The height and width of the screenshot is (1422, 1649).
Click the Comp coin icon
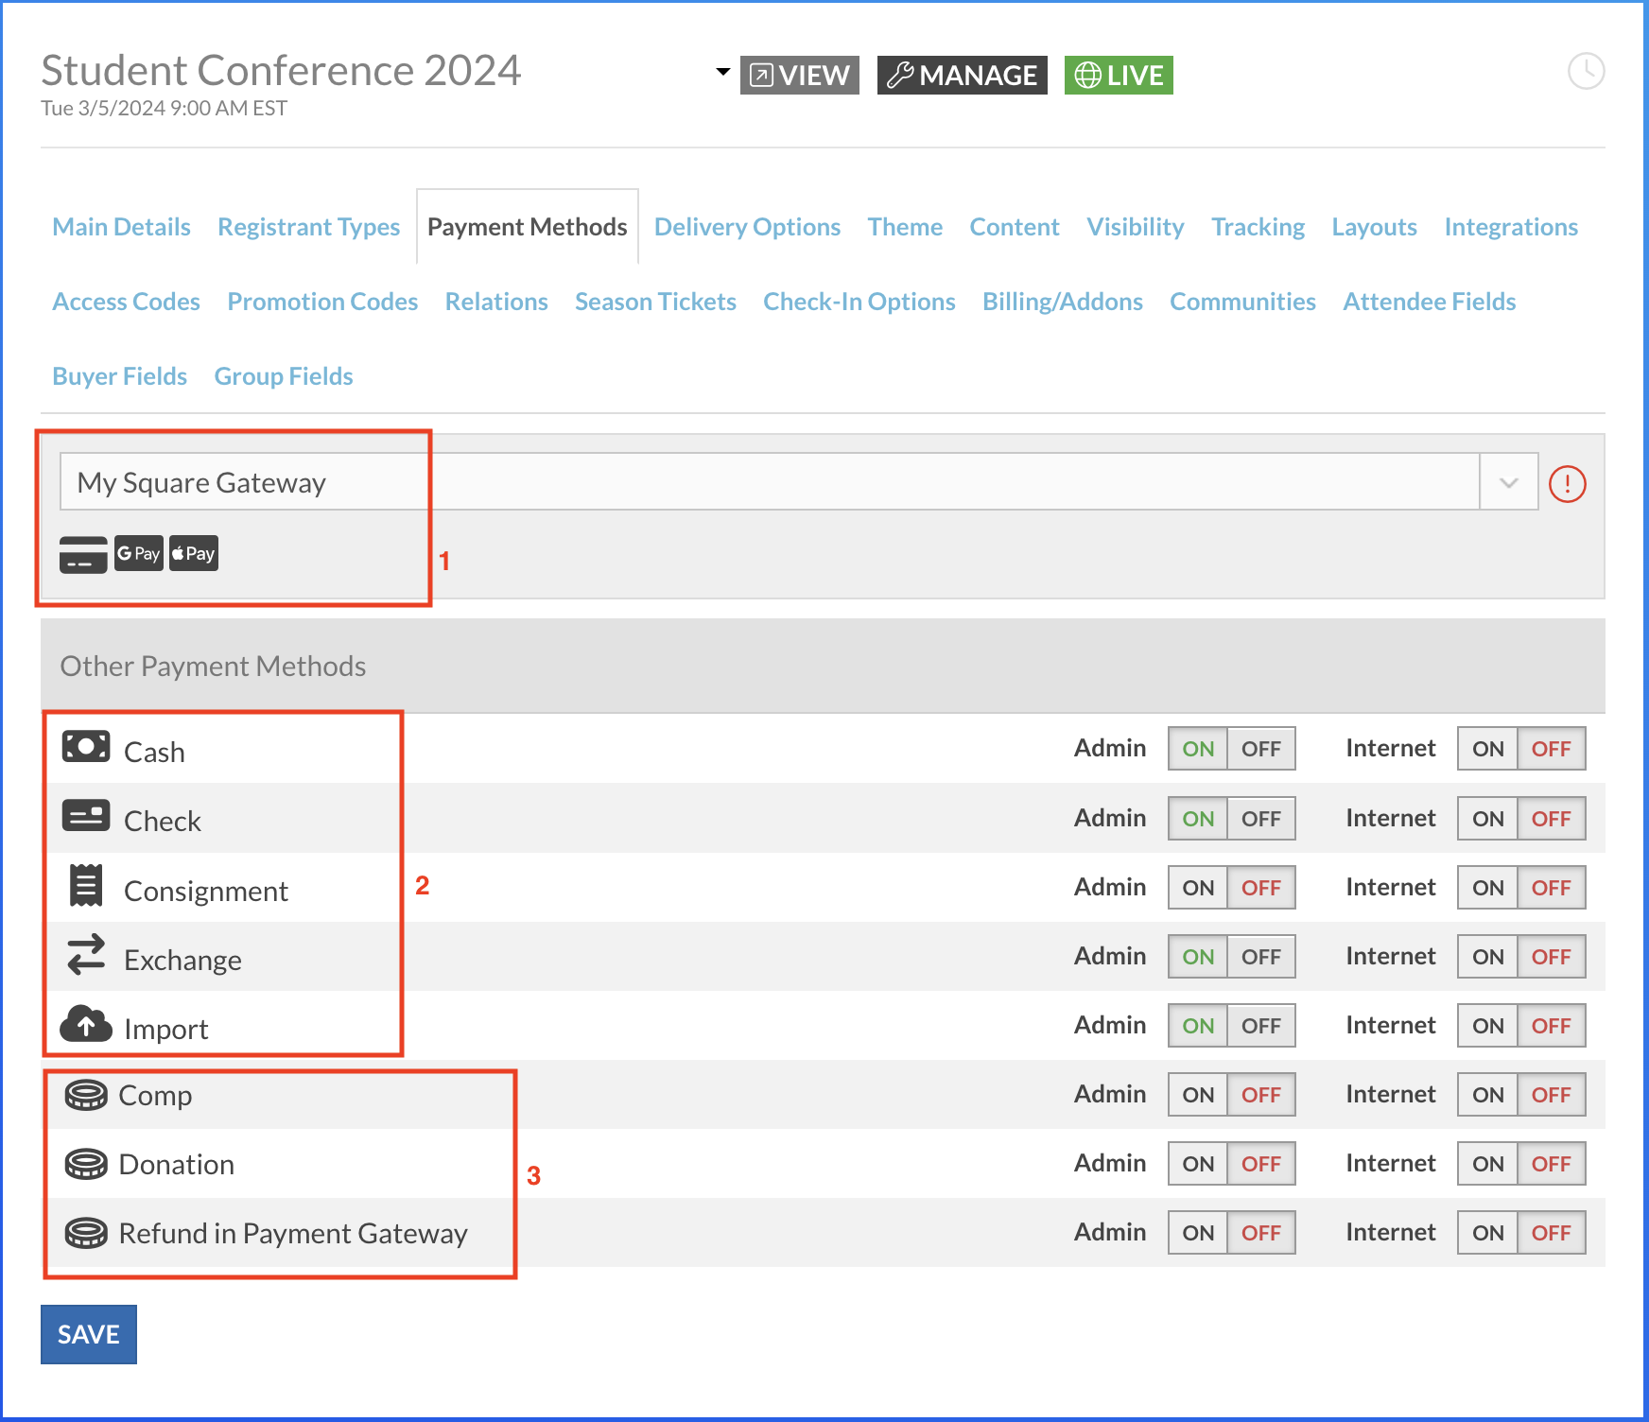click(86, 1095)
